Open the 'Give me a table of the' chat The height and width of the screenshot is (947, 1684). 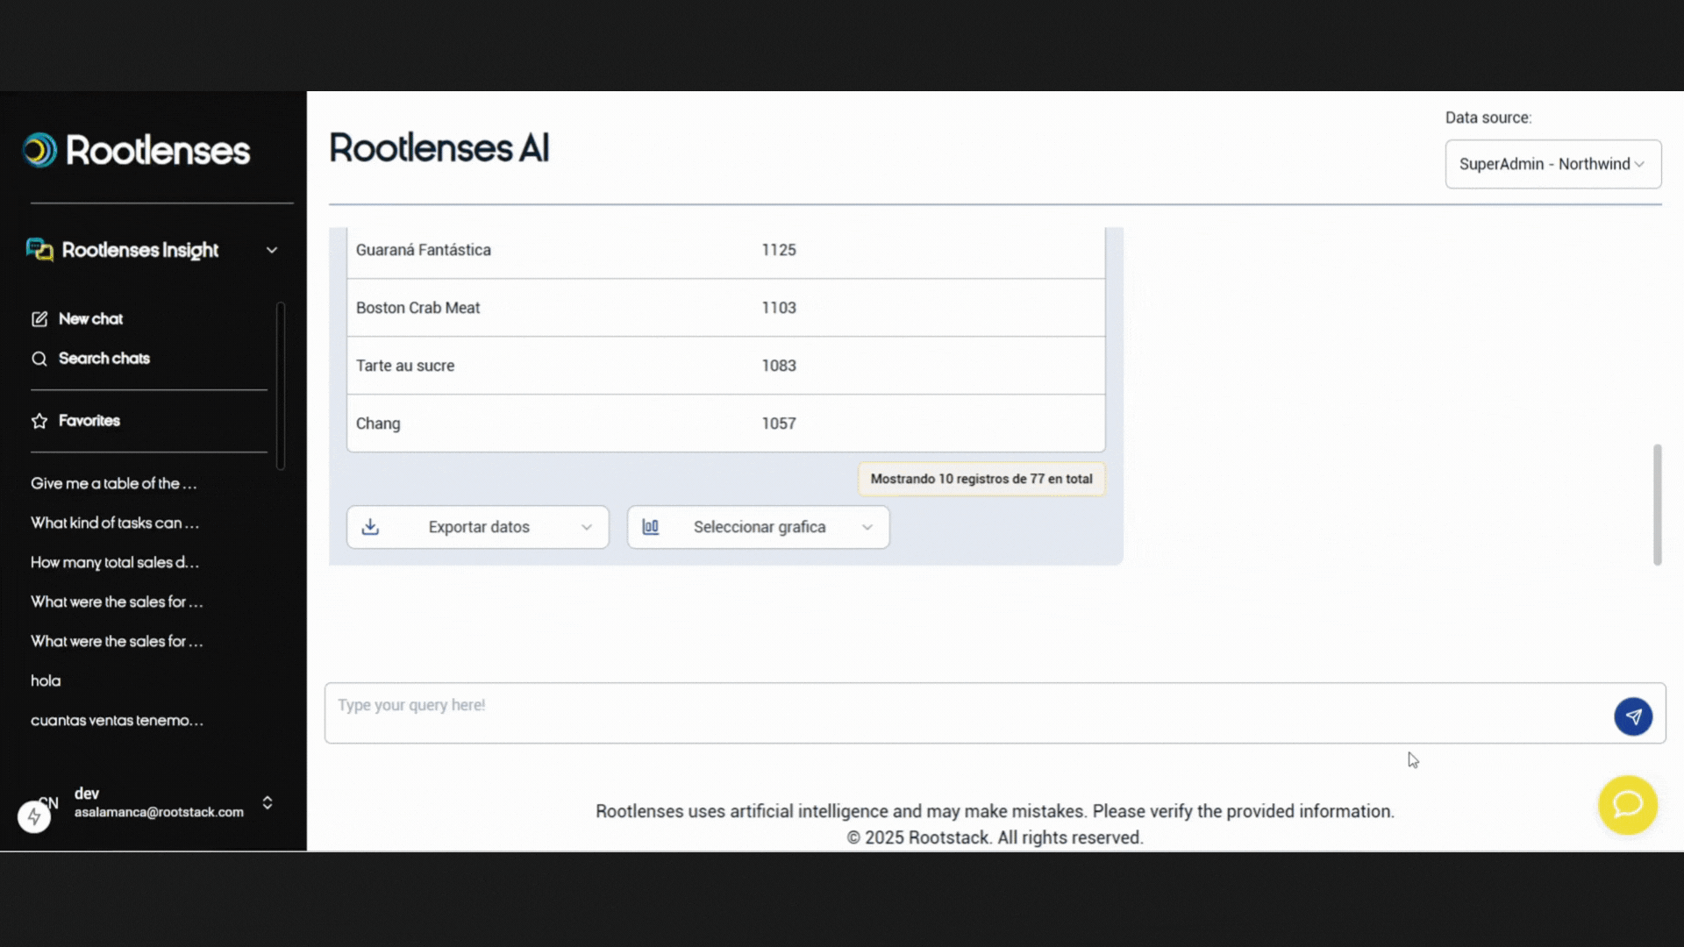[114, 483]
